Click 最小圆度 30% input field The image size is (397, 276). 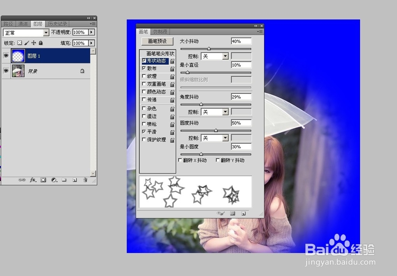coord(241,147)
